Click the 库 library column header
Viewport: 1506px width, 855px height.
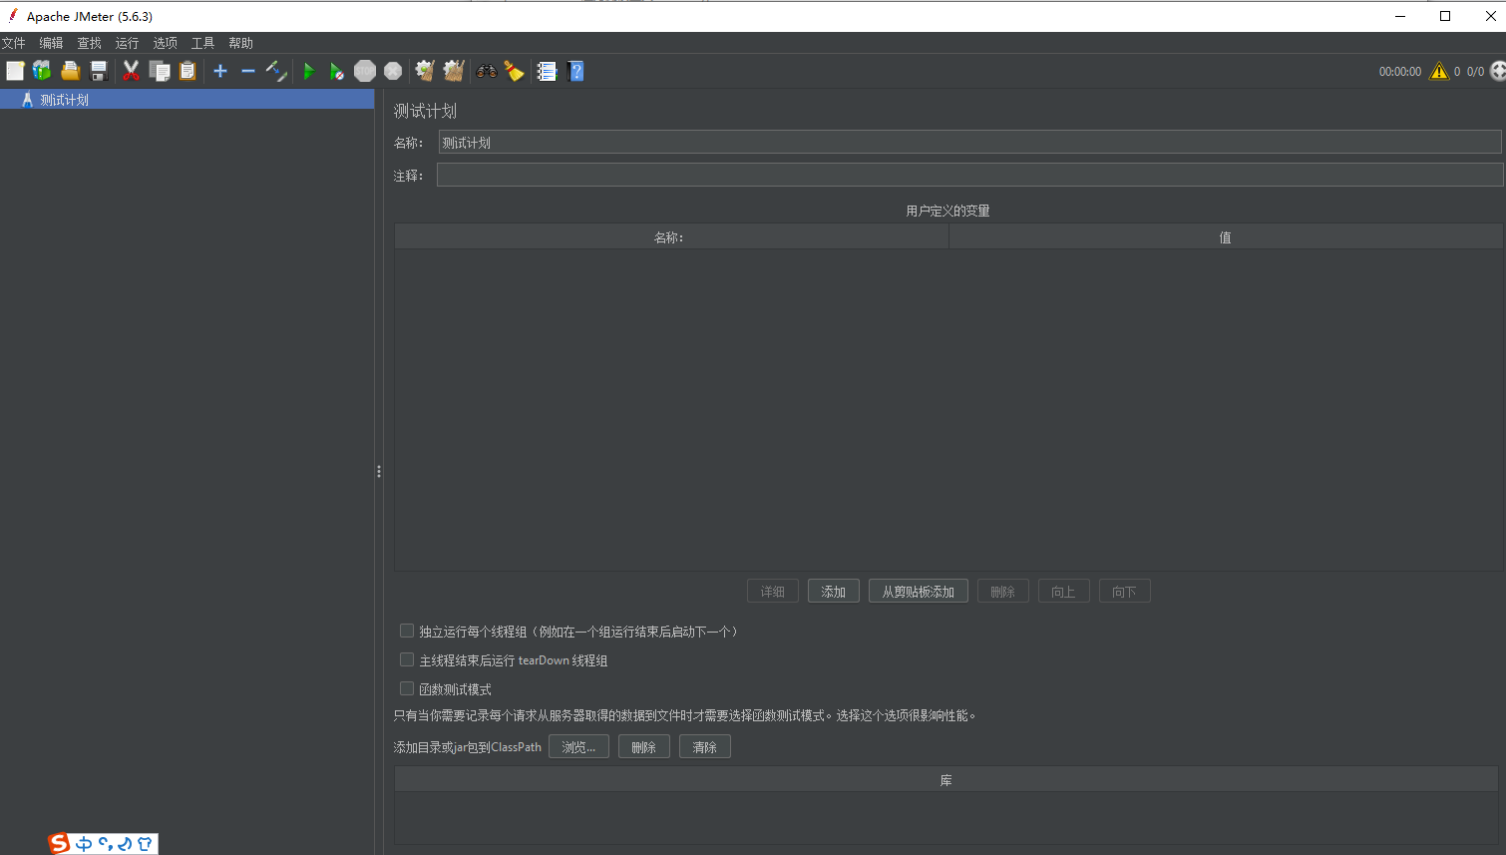(946, 780)
